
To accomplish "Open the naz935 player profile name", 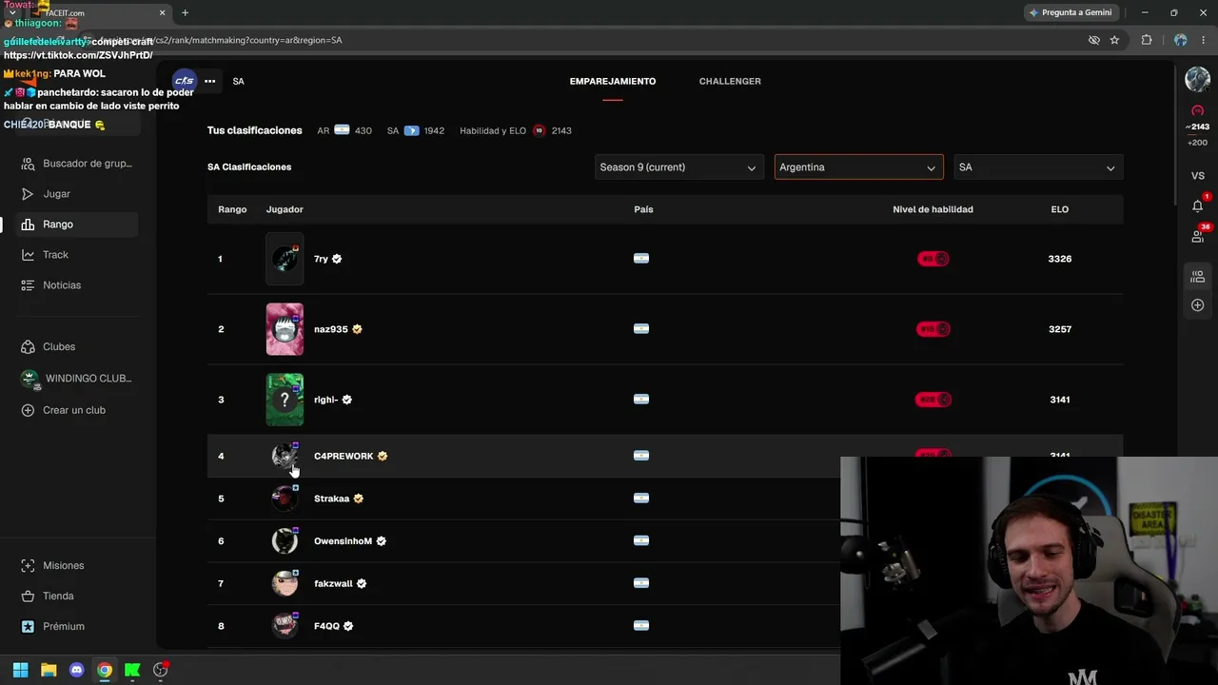I will (x=331, y=329).
